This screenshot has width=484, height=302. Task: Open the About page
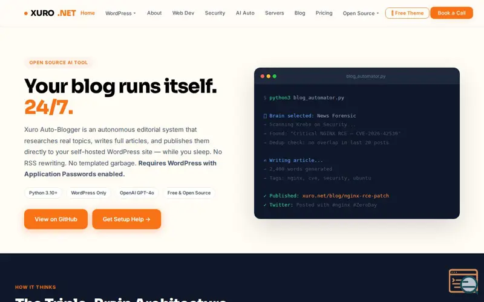point(154,13)
